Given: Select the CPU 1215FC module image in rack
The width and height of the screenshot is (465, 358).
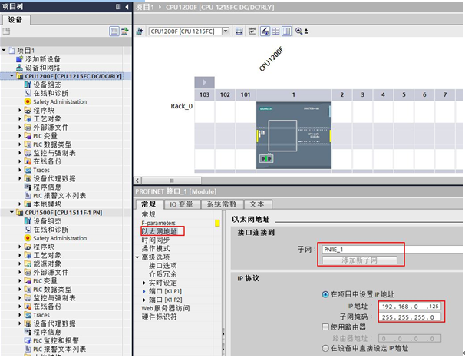Looking at the screenshot, I should pos(294,136).
